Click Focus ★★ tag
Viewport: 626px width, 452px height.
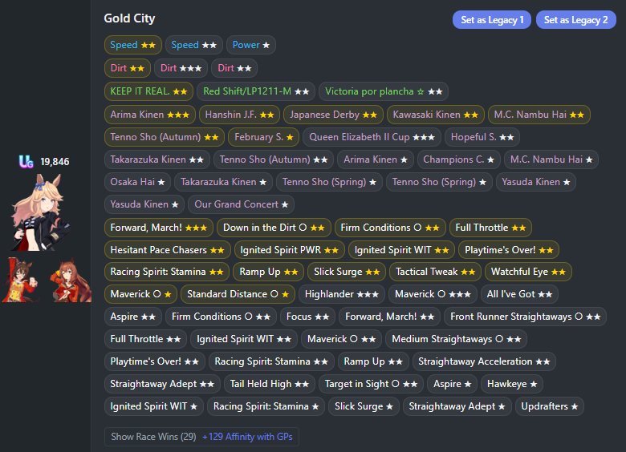point(308,317)
